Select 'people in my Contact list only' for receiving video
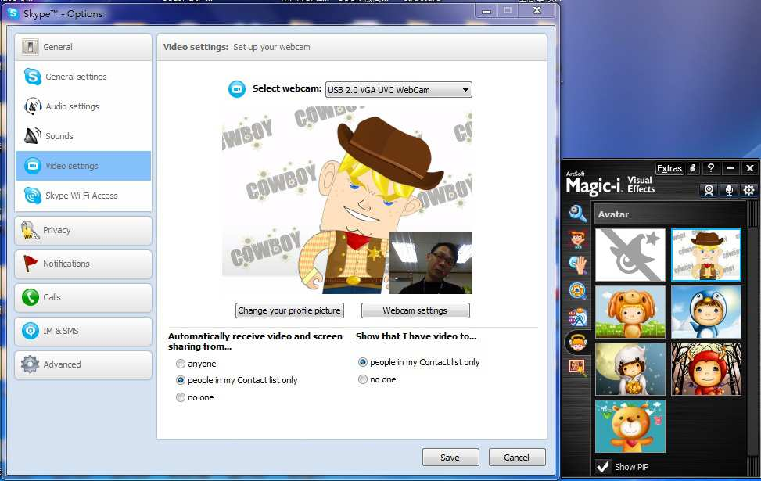 [181, 380]
